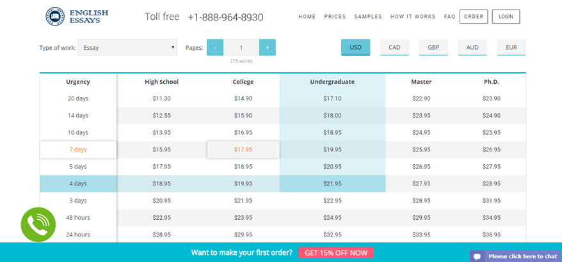Click the green phone call icon
The height and width of the screenshot is (262, 562).
coord(38,224)
